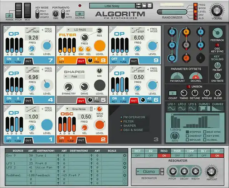Image resolution: width=229 pixels, height=188 pixels.
Task: Enable the LFO Key Sync checkbox
Action: 205,136
